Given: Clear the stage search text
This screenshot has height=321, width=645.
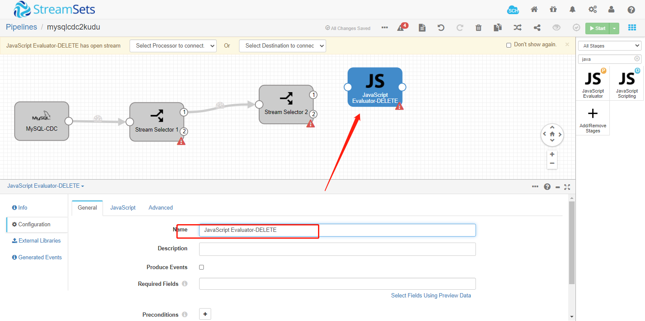Looking at the screenshot, I should (637, 59).
